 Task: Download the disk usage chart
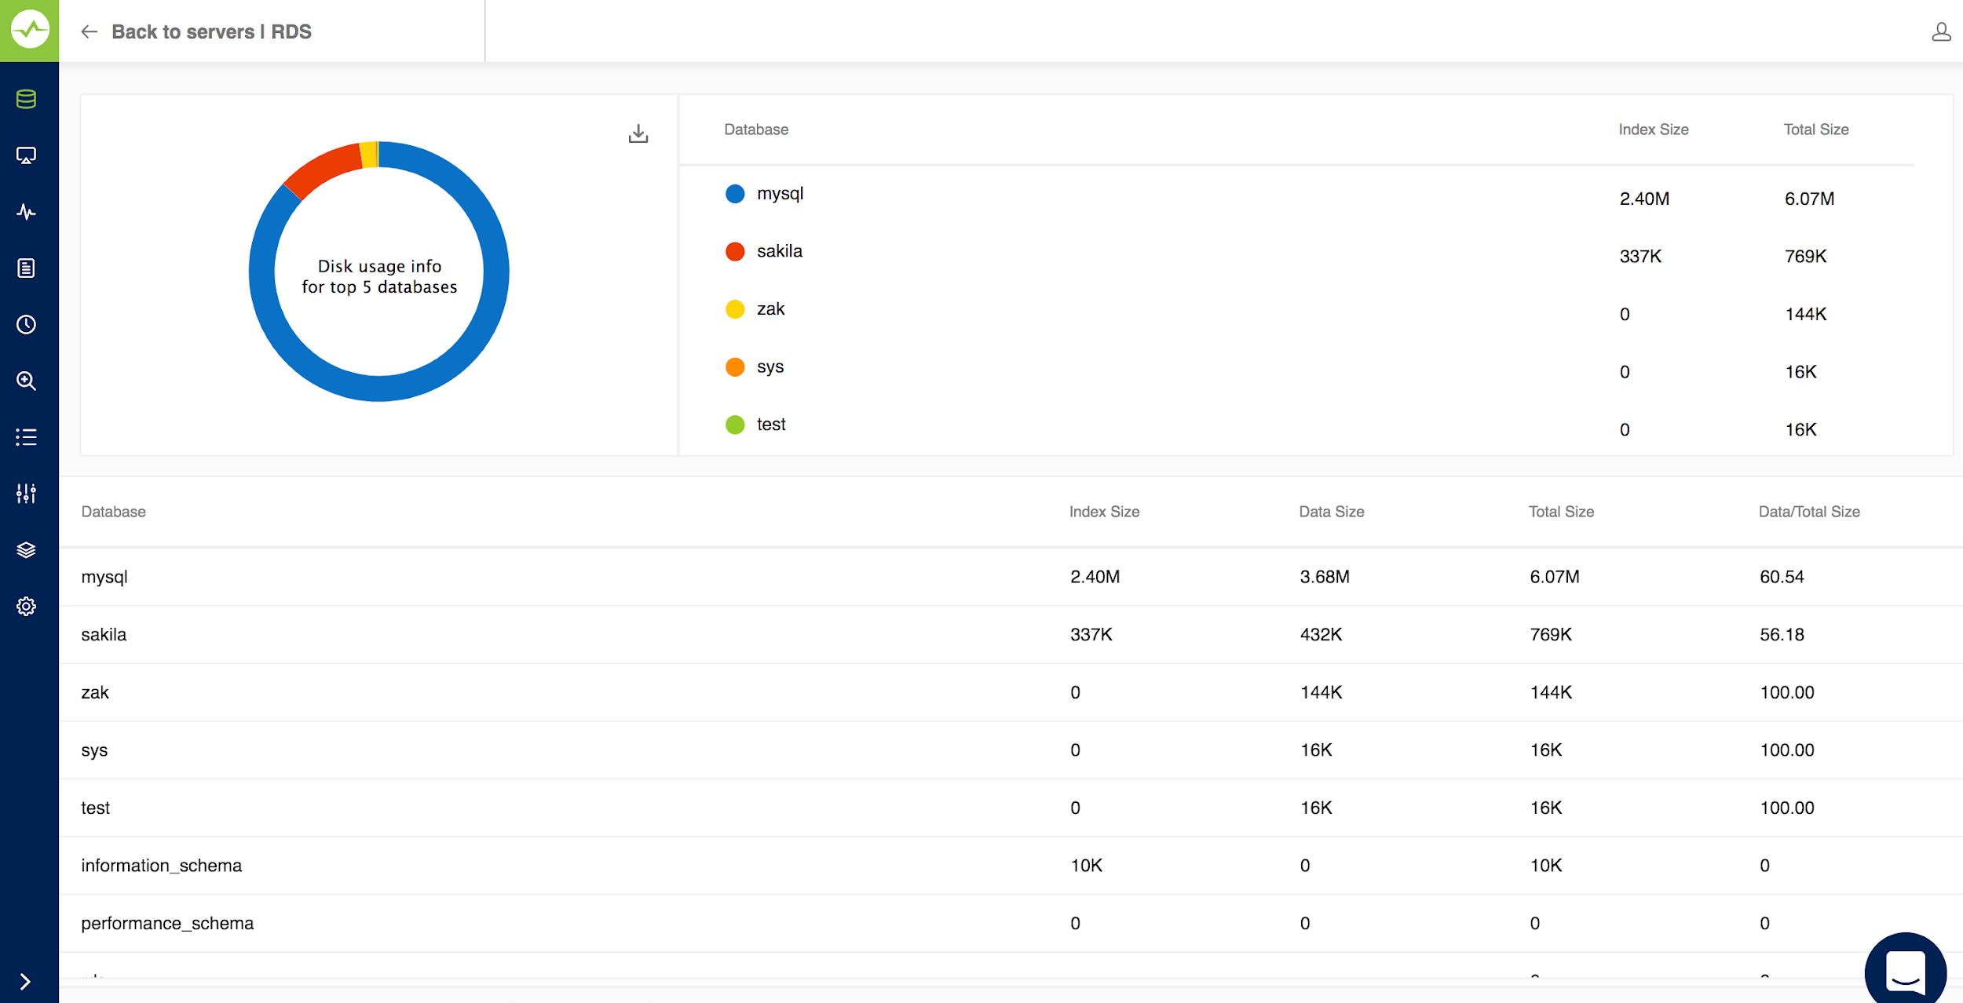[x=638, y=134]
